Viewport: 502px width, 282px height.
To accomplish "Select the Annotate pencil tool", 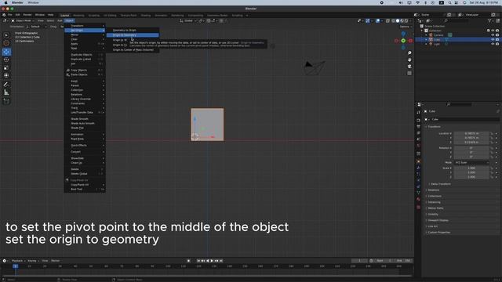I will pyautogui.click(x=6, y=85).
